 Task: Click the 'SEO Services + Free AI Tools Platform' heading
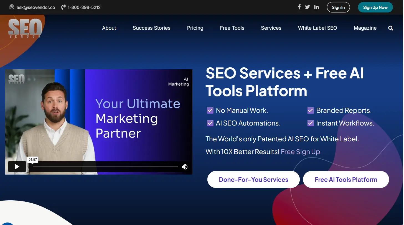pos(285,82)
